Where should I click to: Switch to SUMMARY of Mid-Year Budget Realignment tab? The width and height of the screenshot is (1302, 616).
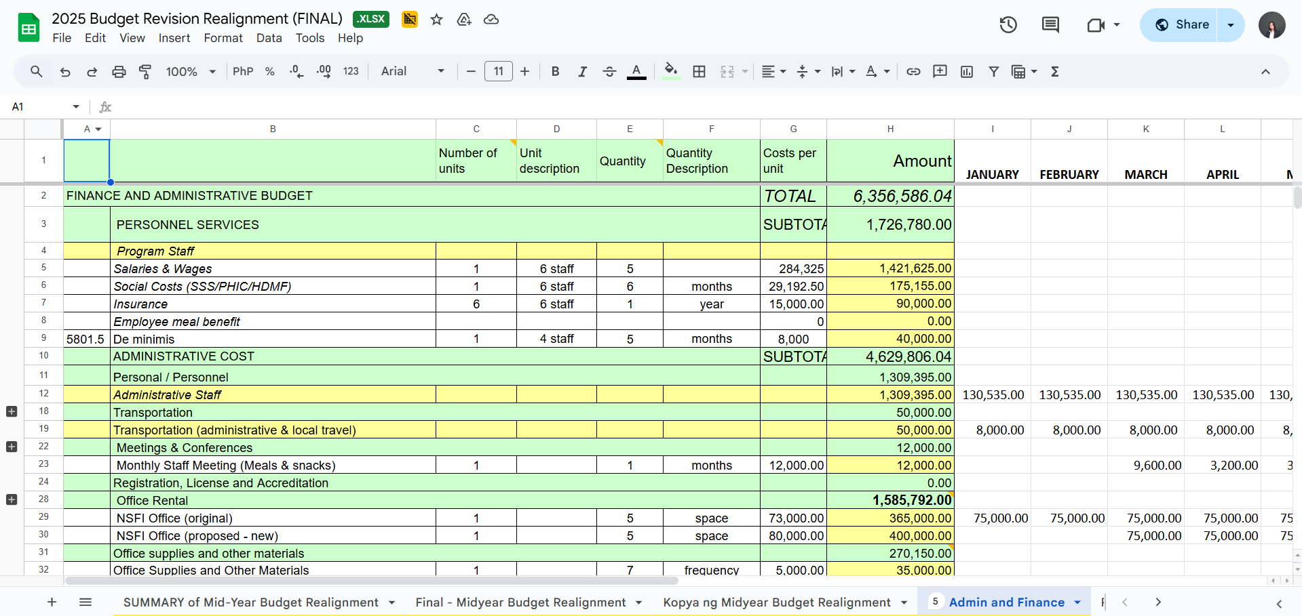pyautogui.click(x=250, y=602)
